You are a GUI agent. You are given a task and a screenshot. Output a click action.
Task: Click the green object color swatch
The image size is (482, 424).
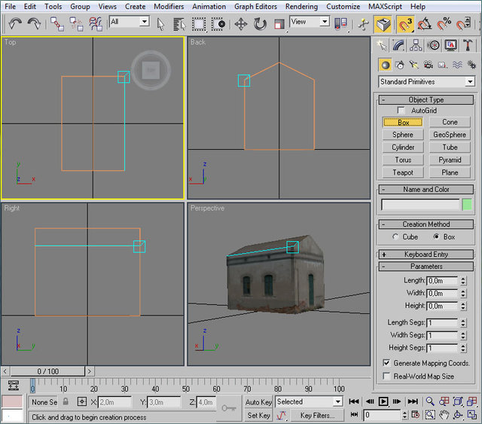tap(467, 204)
